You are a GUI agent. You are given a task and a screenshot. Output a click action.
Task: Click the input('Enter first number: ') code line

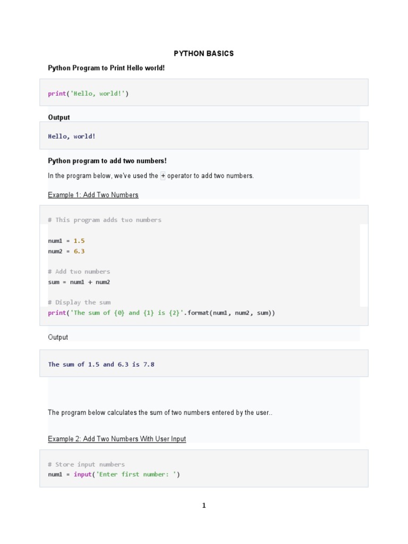[114, 474]
